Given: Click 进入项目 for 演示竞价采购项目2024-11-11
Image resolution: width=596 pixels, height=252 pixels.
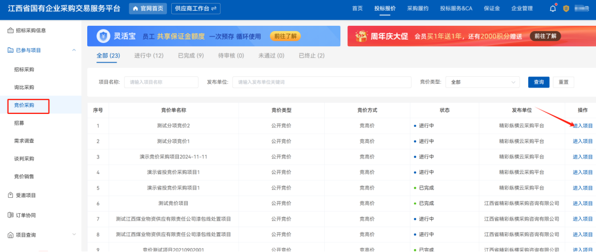Looking at the screenshot, I should point(583,157).
